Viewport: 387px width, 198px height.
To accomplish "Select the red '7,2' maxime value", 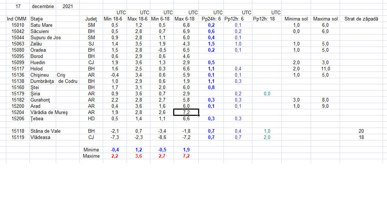I will point(186,156).
